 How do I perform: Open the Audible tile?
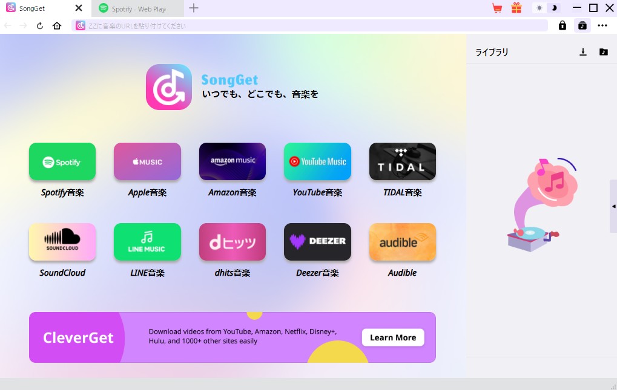tap(403, 242)
